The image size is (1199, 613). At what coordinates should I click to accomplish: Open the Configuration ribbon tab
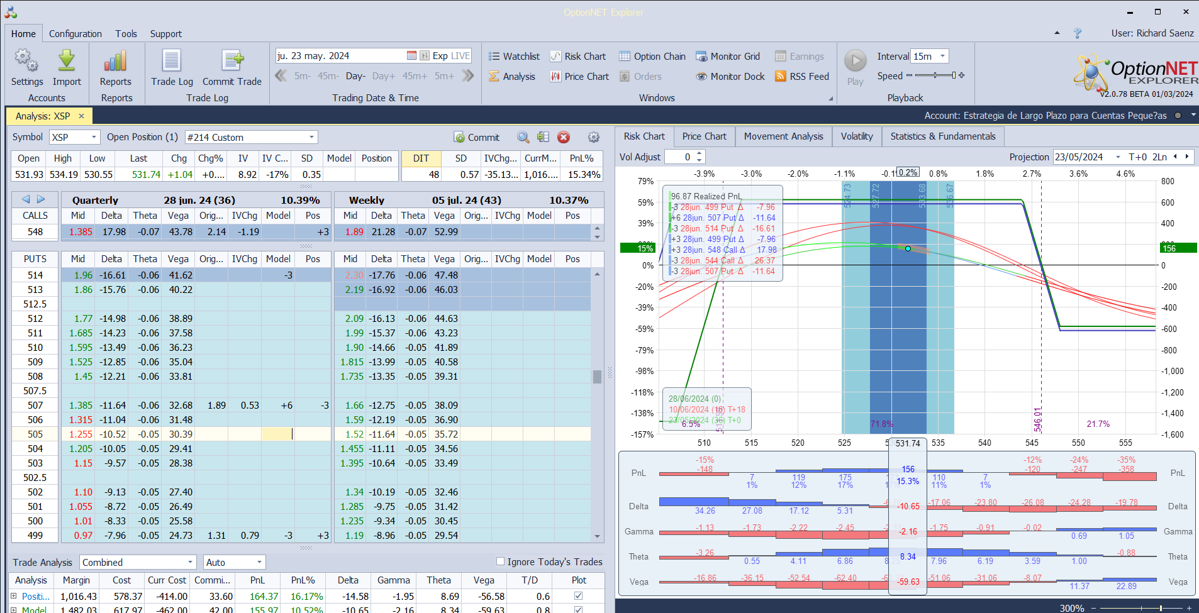(x=75, y=34)
